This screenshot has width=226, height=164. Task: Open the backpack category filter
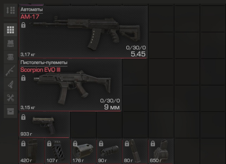coord(10,57)
